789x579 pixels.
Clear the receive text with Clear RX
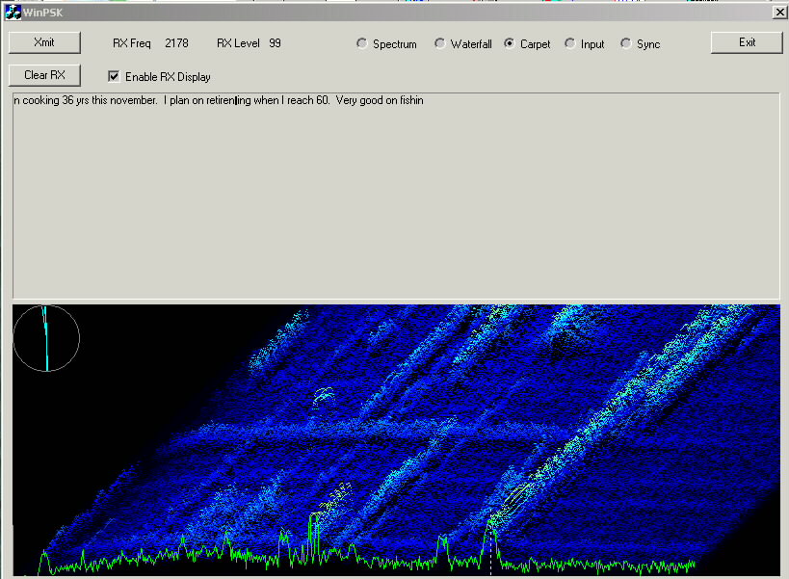[44, 75]
